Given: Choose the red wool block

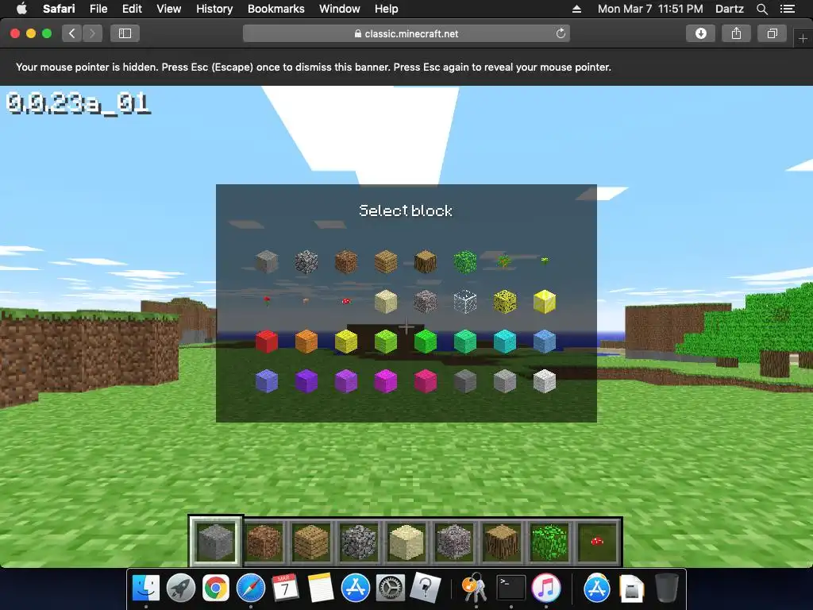Looking at the screenshot, I should (x=267, y=342).
